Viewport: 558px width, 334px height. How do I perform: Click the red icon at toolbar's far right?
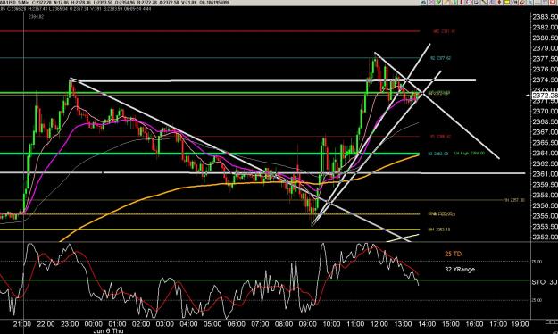[552, 2]
